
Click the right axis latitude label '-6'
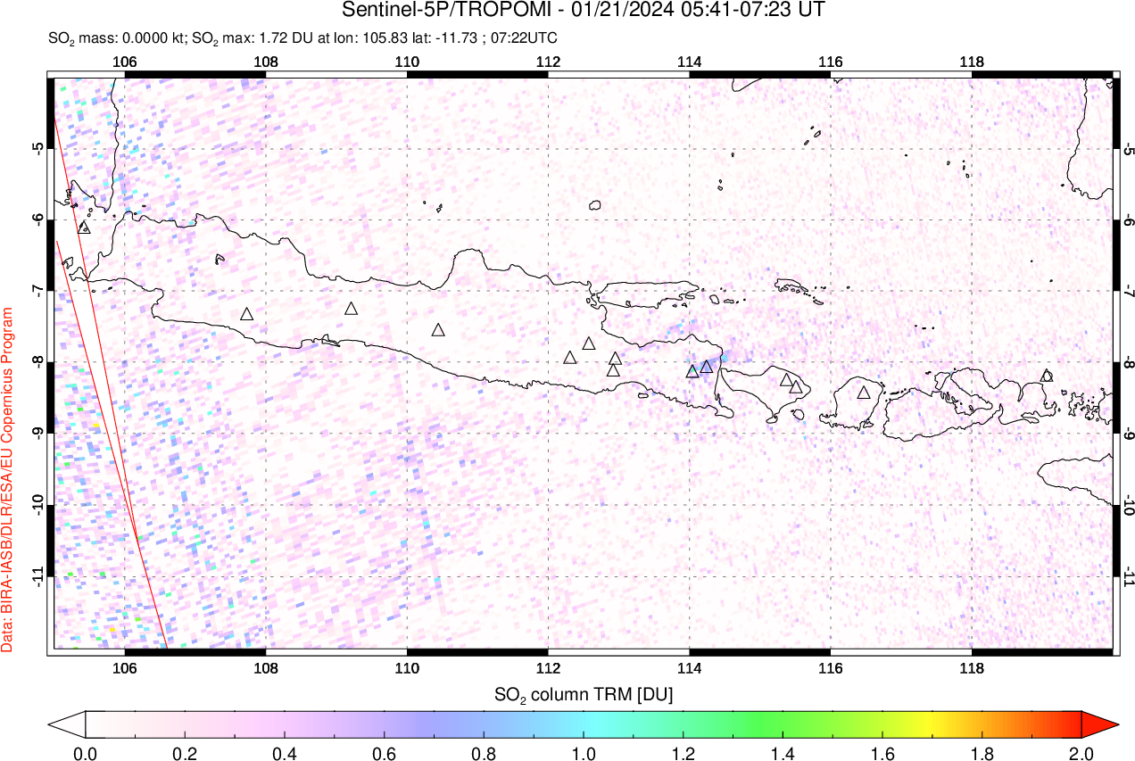[1129, 219]
